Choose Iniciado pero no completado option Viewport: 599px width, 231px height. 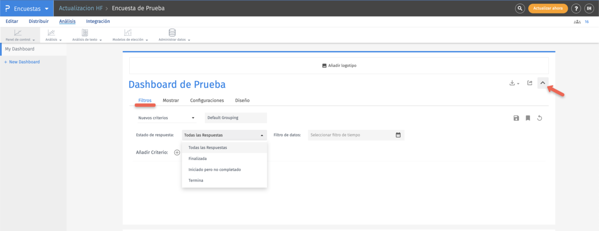[x=215, y=170]
